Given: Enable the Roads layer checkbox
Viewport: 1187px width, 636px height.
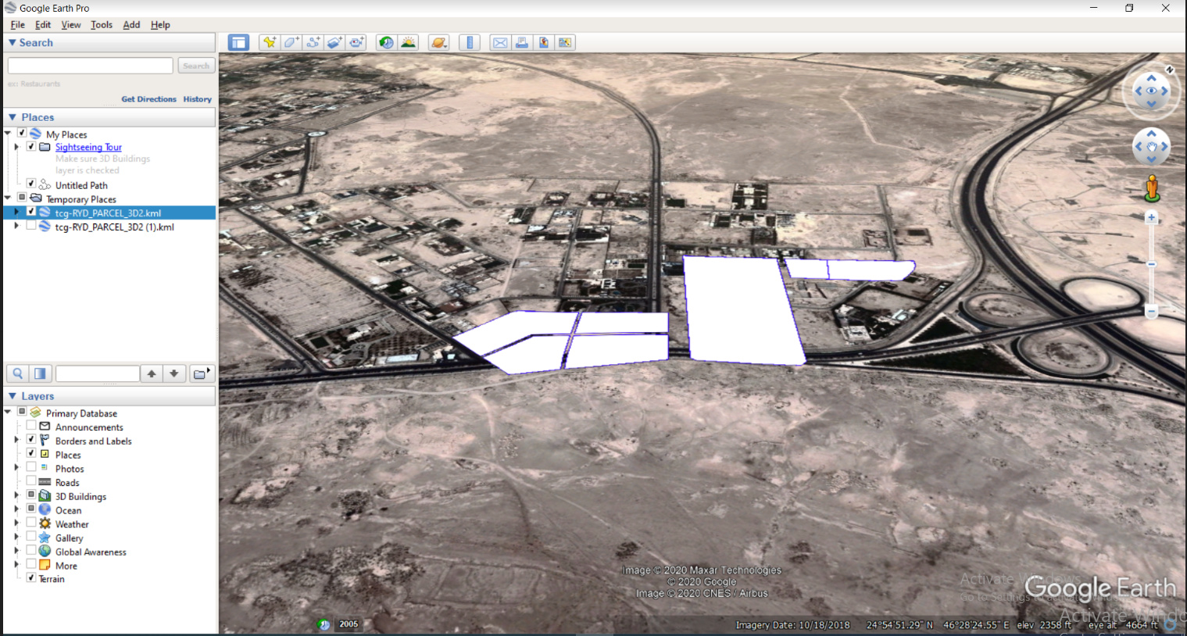Looking at the screenshot, I should tap(31, 481).
